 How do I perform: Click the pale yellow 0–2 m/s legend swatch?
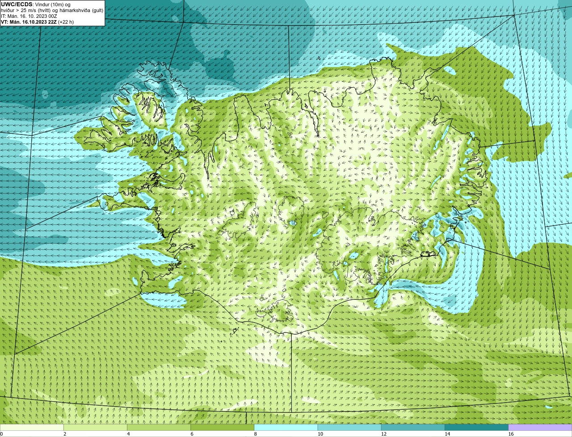[32, 428]
